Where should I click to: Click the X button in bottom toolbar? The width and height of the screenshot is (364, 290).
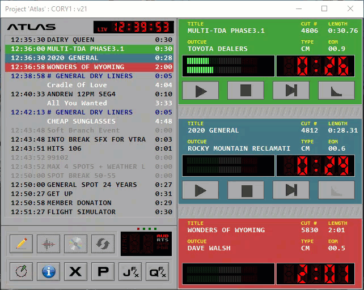coord(75,272)
